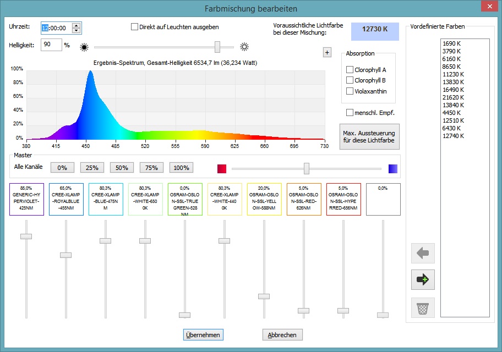Image resolution: width=502 pixels, height=352 pixels.
Task: Click the blue color square icon
Action: pyautogui.click(x=393, y=168)
